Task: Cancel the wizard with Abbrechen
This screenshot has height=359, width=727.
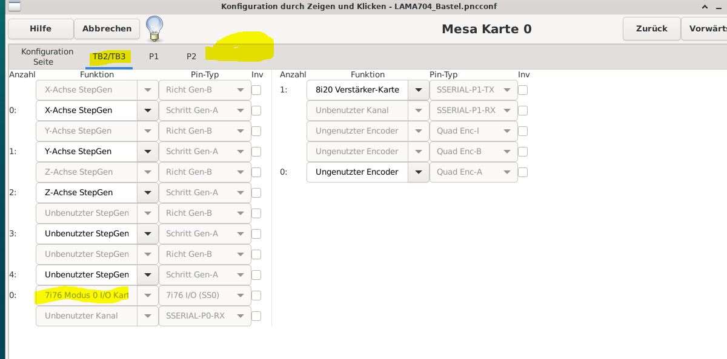Action: [x=107, y=28]
